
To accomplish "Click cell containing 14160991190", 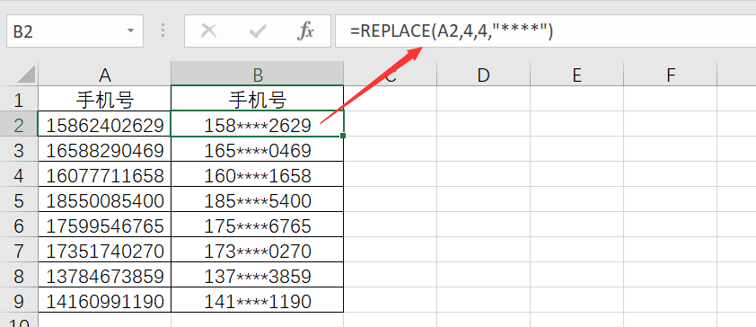I will pos(105,300).
